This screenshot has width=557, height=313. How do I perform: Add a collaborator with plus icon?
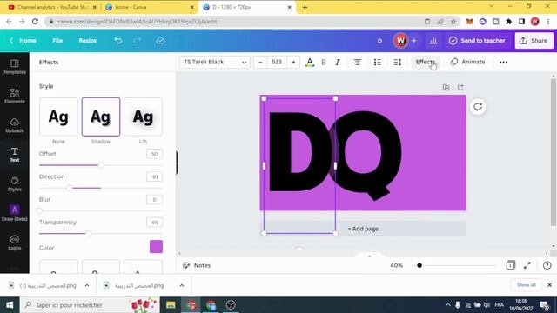coord(414,41)
